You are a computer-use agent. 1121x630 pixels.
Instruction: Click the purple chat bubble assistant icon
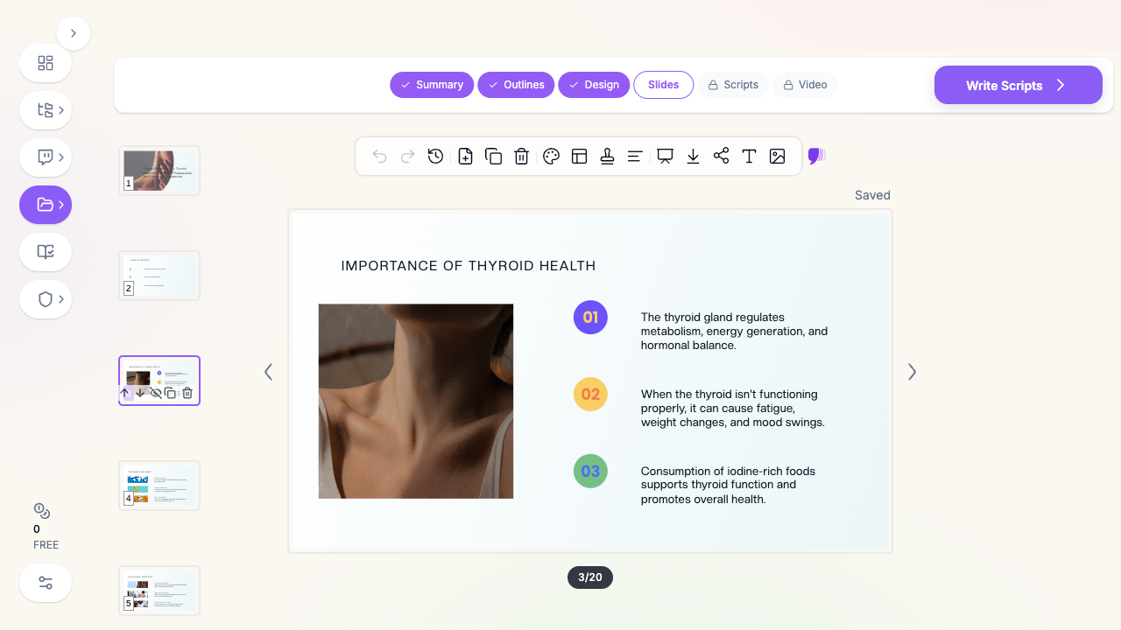point(816,157)
